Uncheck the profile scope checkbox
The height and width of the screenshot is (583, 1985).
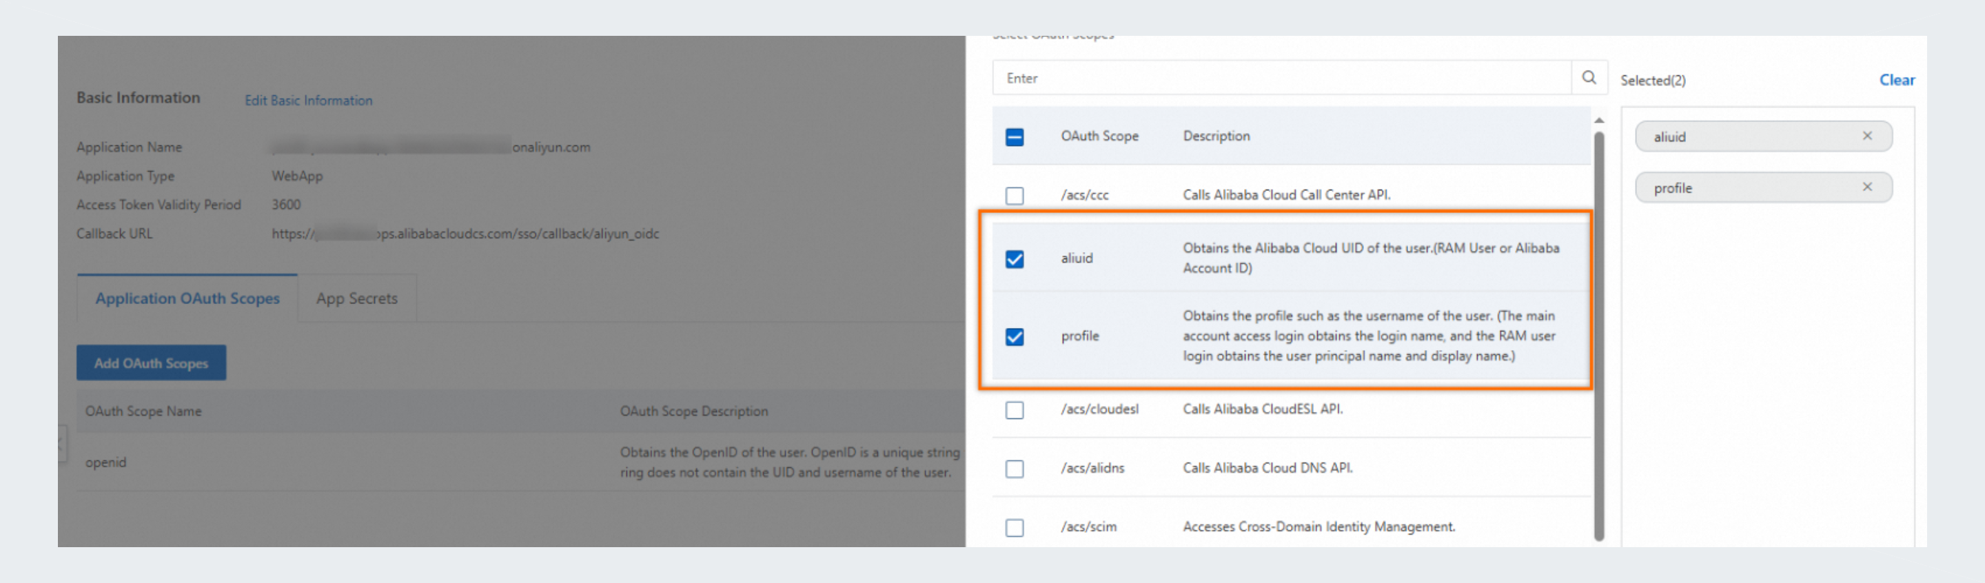click(1014, 336)
